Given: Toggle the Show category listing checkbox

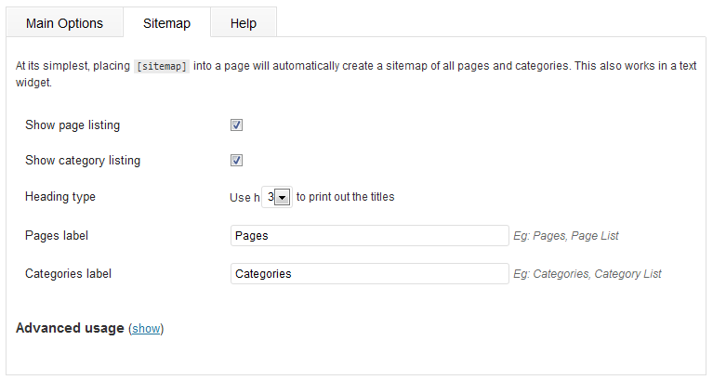Looking at the screenshot, I should tap(236, 161).
